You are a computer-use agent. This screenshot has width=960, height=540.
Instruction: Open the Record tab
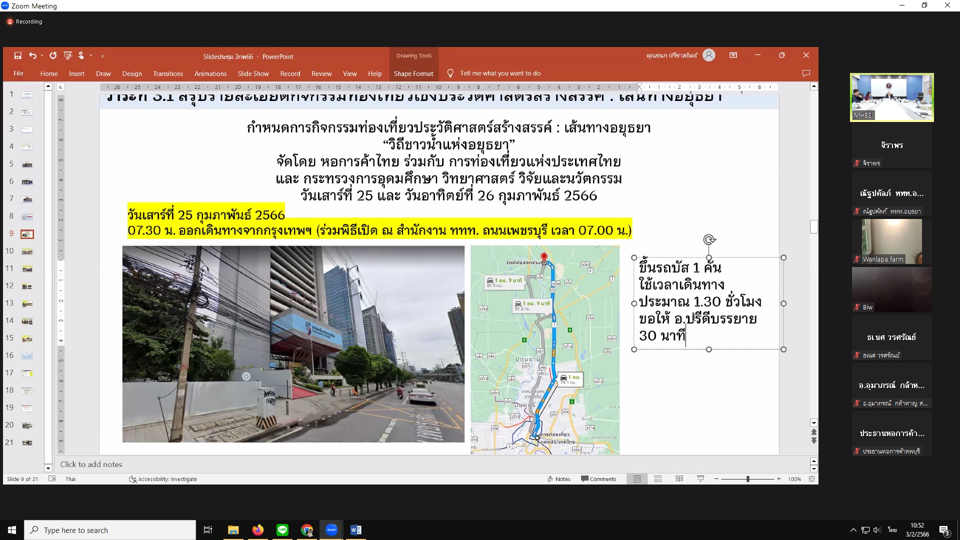pos(290,73)
